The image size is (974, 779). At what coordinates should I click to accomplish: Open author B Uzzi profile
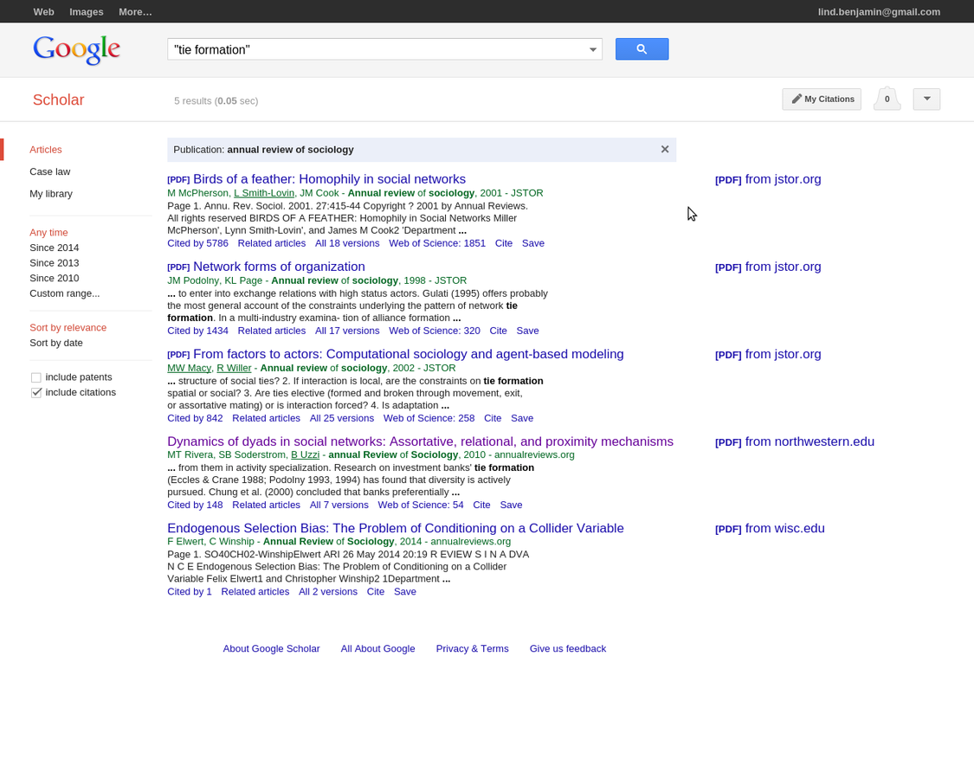[305, 454]
